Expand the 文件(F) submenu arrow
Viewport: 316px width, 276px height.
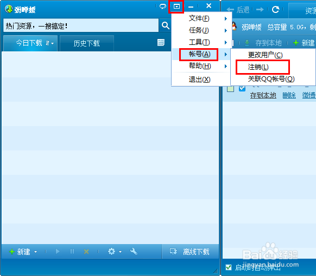(x=226, y=19)
